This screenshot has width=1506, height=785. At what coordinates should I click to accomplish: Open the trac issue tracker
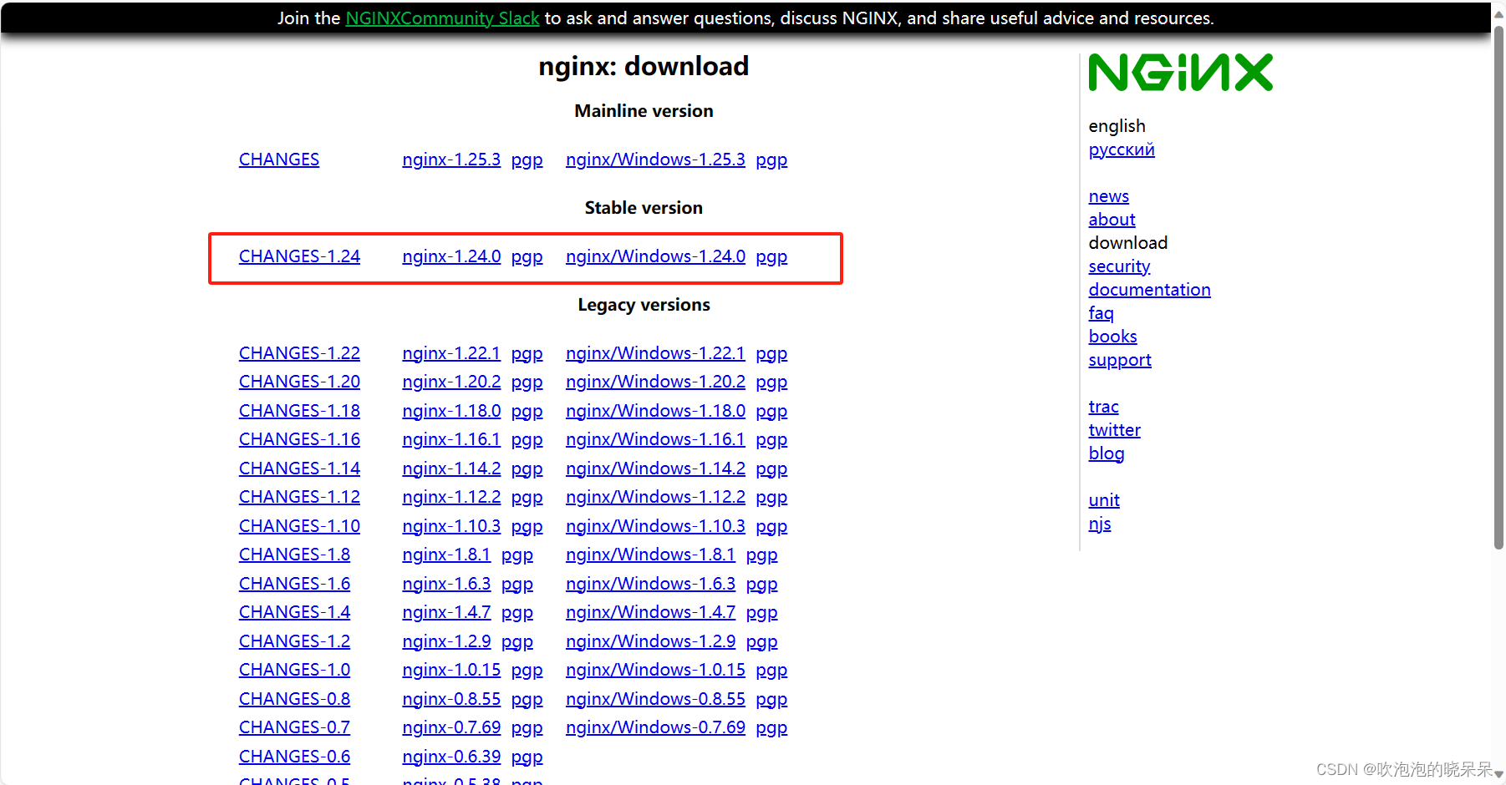(1103, 406)
